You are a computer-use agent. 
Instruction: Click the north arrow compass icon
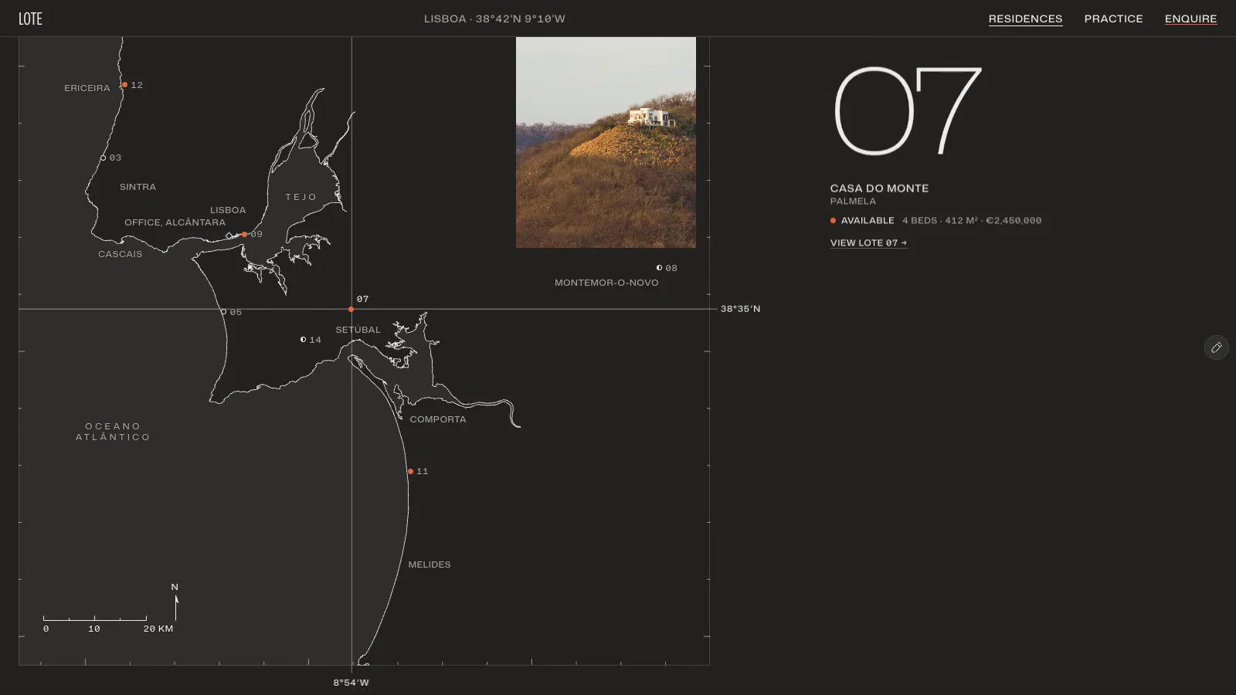coord(175,602)
